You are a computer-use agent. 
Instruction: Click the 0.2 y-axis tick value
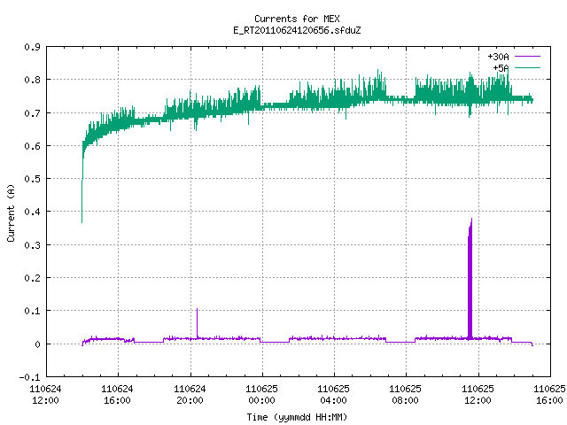(32, 278)
